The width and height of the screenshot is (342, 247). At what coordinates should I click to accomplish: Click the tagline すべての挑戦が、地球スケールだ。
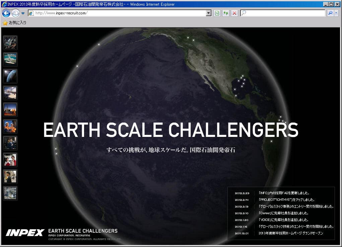[148, 150]
